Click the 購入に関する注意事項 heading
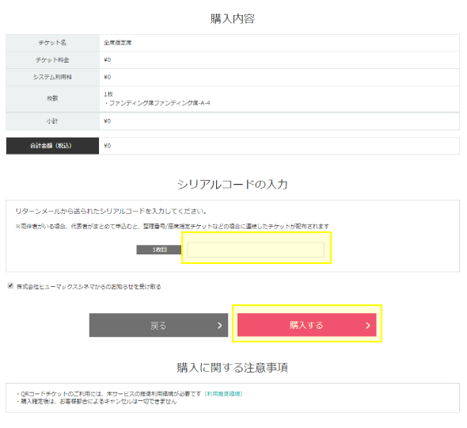The width and height of the screenshot is (467, 428). [x=233, y=368]
